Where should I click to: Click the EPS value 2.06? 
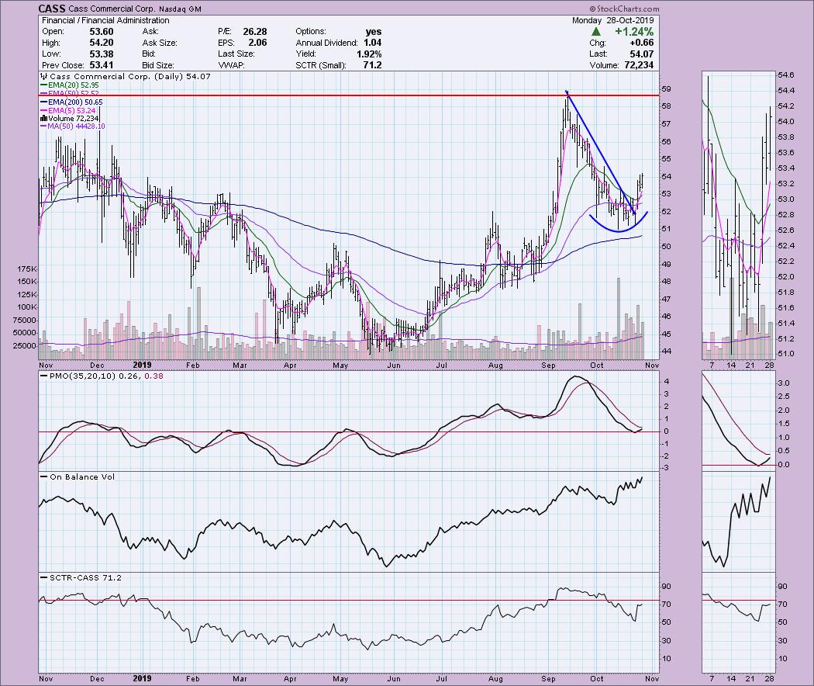257,43
